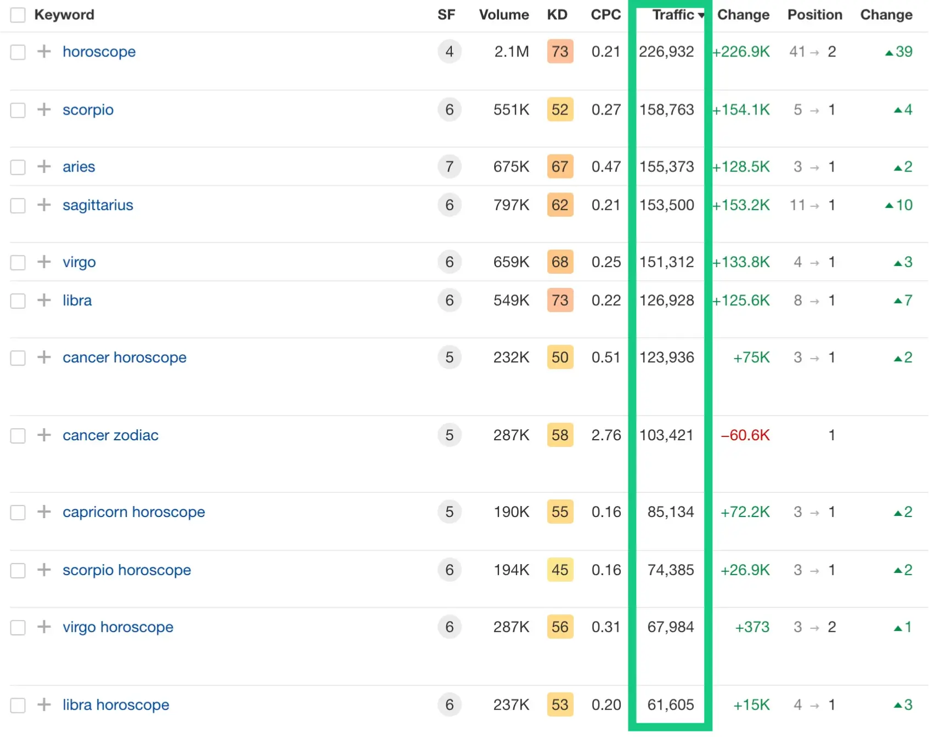Click KD score 52 for scorpio

click(x=560, y=110)
